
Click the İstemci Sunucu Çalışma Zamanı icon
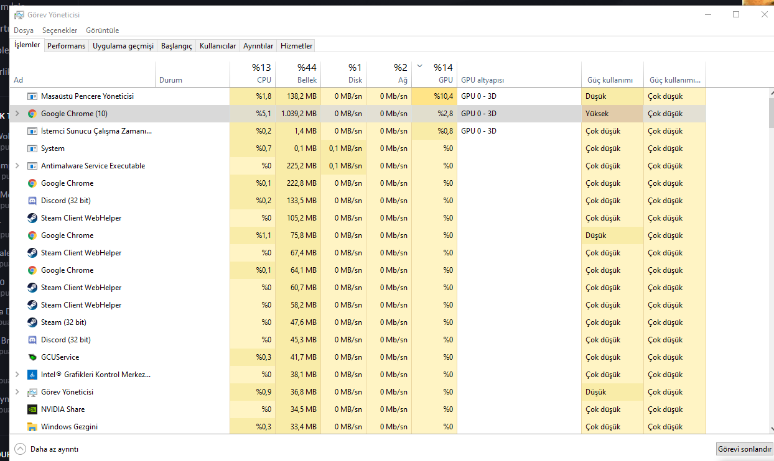tap(32, 131)
